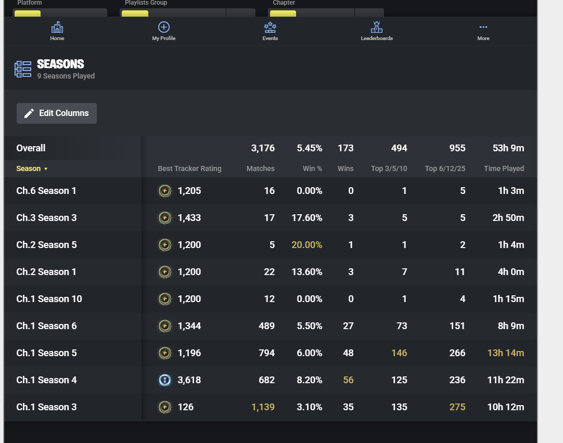Click highlighted 13h 14m time cell

click(506, 353)
